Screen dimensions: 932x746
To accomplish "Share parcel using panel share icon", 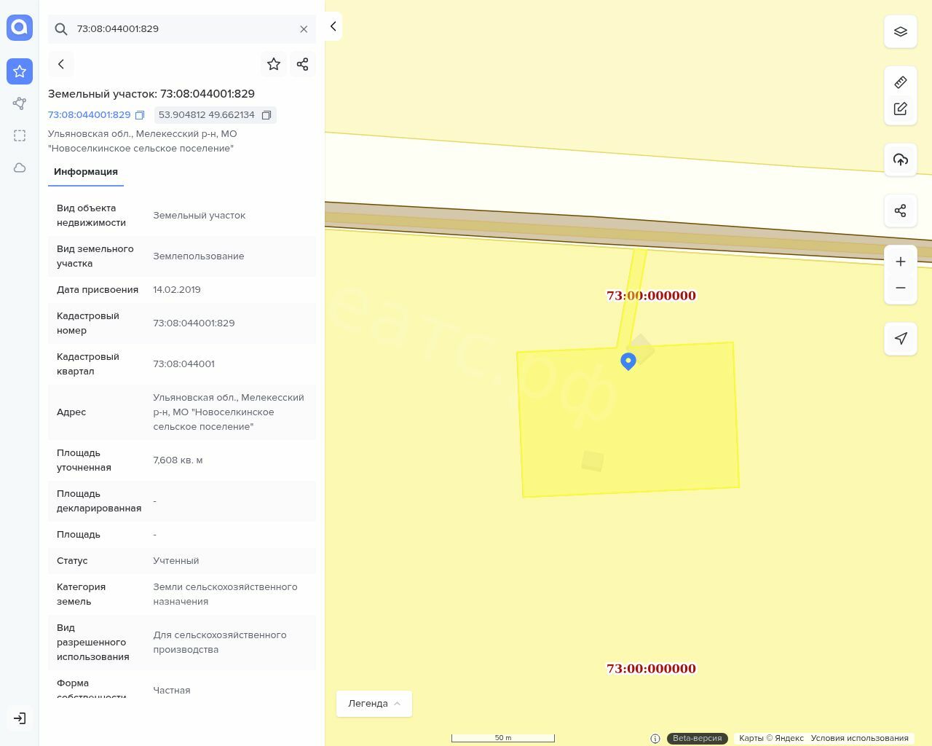I will pos(303,64).
